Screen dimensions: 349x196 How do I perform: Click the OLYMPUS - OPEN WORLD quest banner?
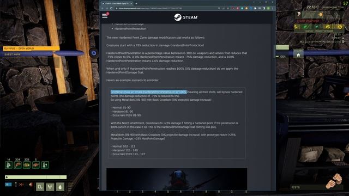31,48
